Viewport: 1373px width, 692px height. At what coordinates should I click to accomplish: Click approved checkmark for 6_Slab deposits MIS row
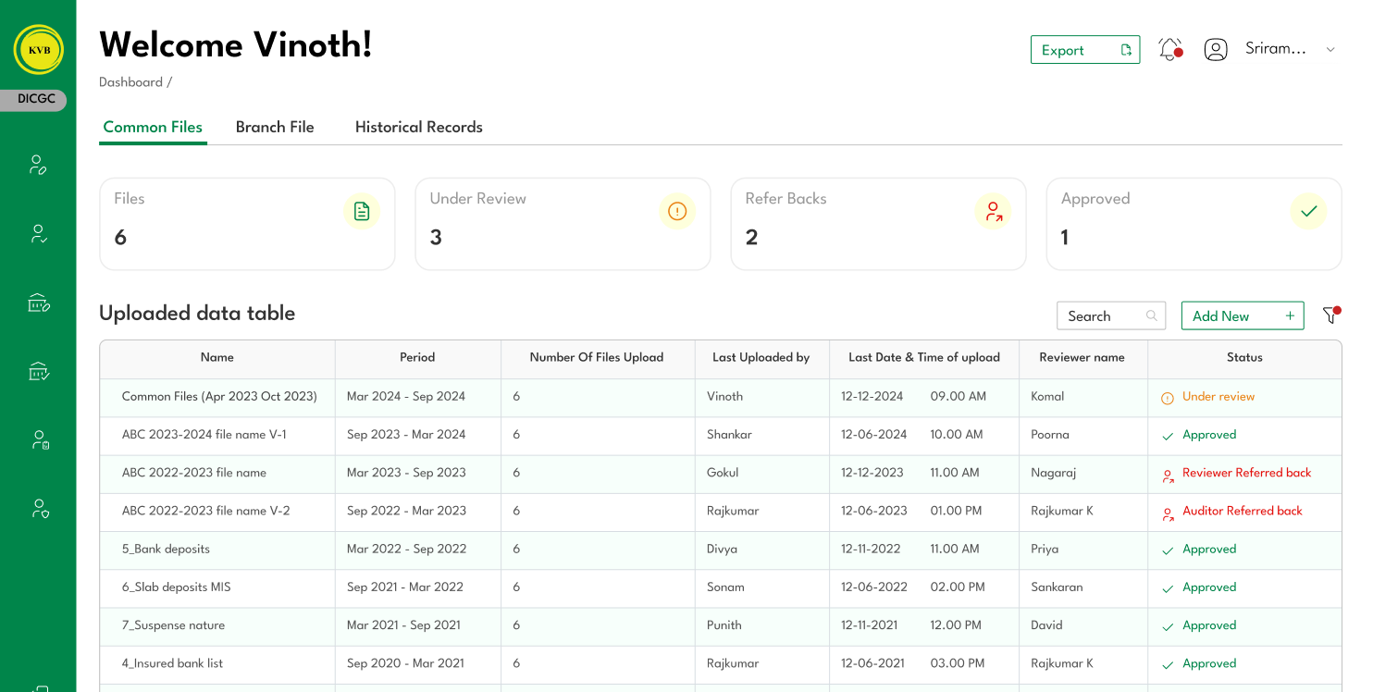(1168, 588)
